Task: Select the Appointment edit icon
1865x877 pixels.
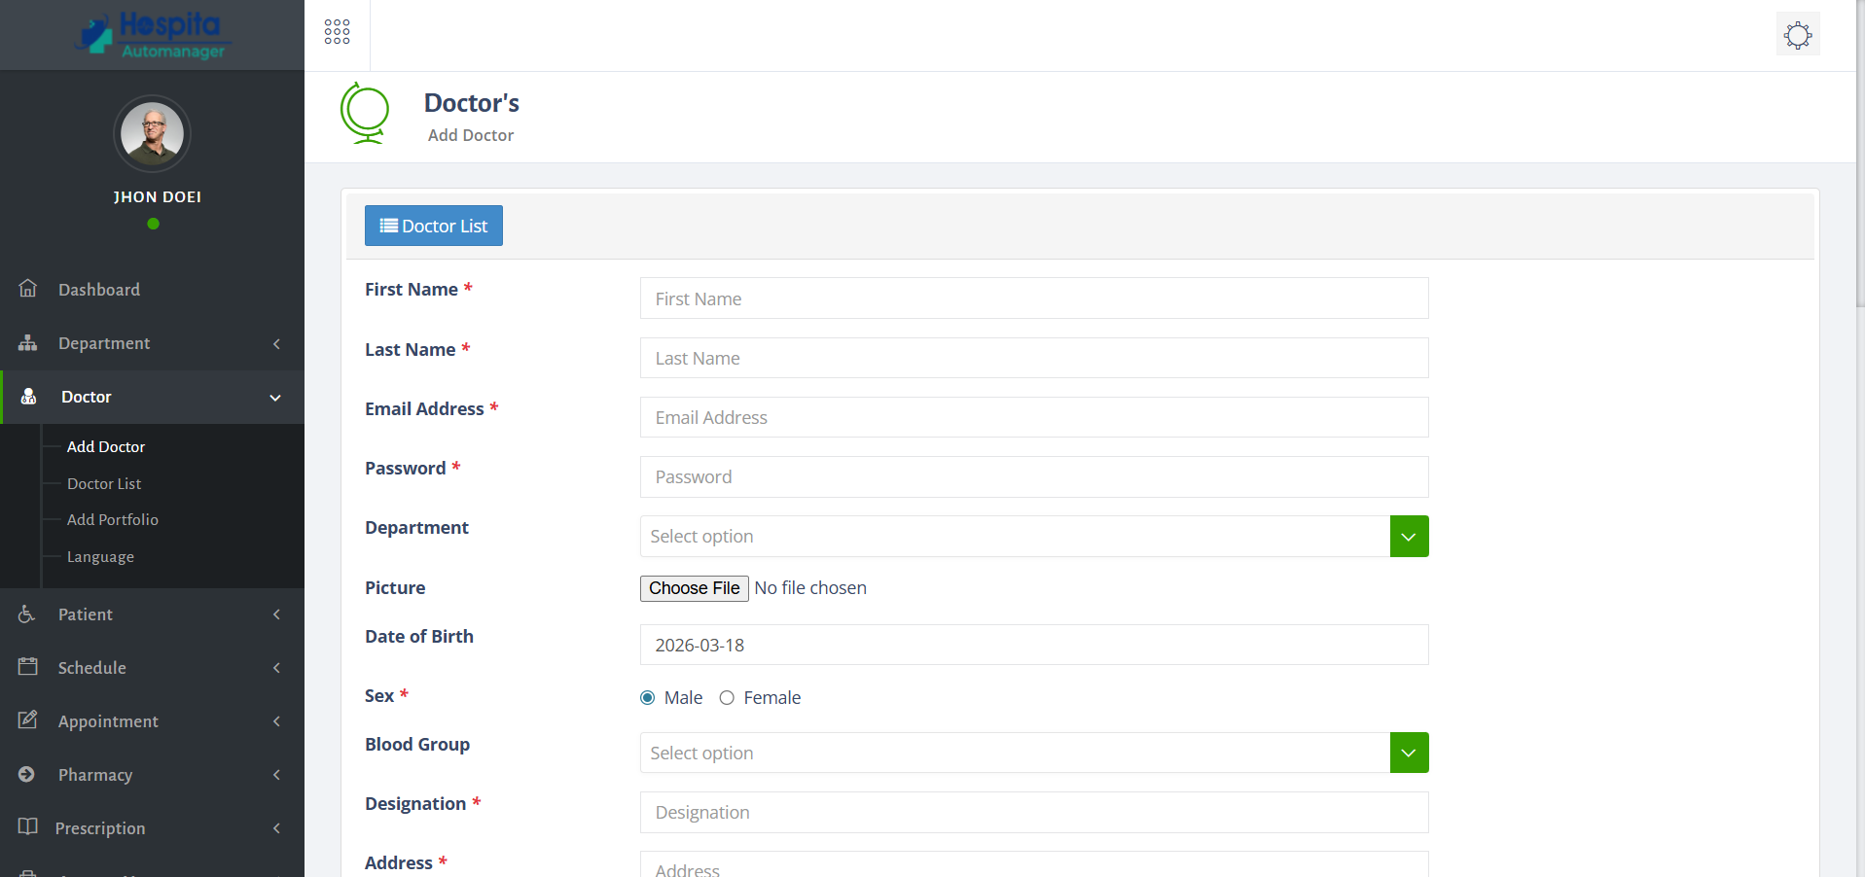Action: [26, 720]
